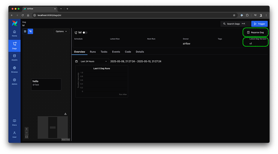Select the hello task node
Screen dimensions: 278x154
pos(46,84)
